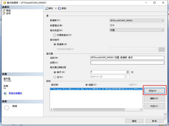Toggle the 仅复制备份 checkbox

point(55,35)
